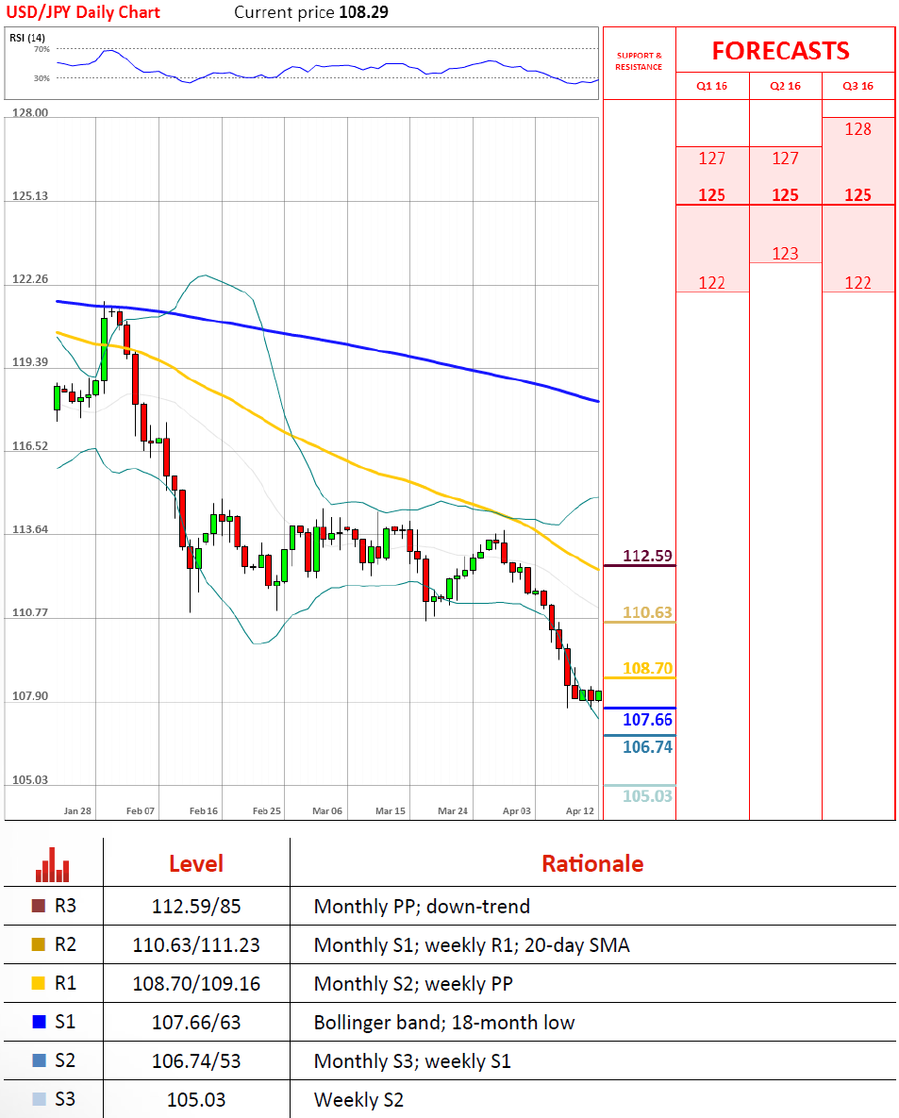This screenshot has height=1118, width=899.
Task: Click the 122 forecast in Q3 16
Action: click(x=857, y=283)
